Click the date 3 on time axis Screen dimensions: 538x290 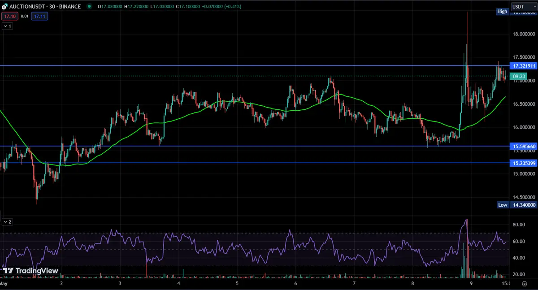click(x=120, y=284)
